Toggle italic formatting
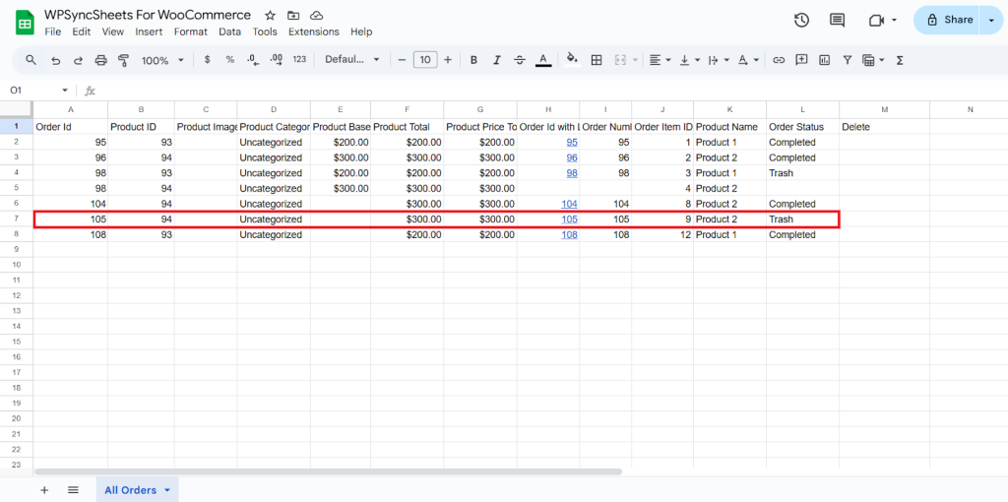This screenshot has width=1008, height=502. [x=496, y=60]
